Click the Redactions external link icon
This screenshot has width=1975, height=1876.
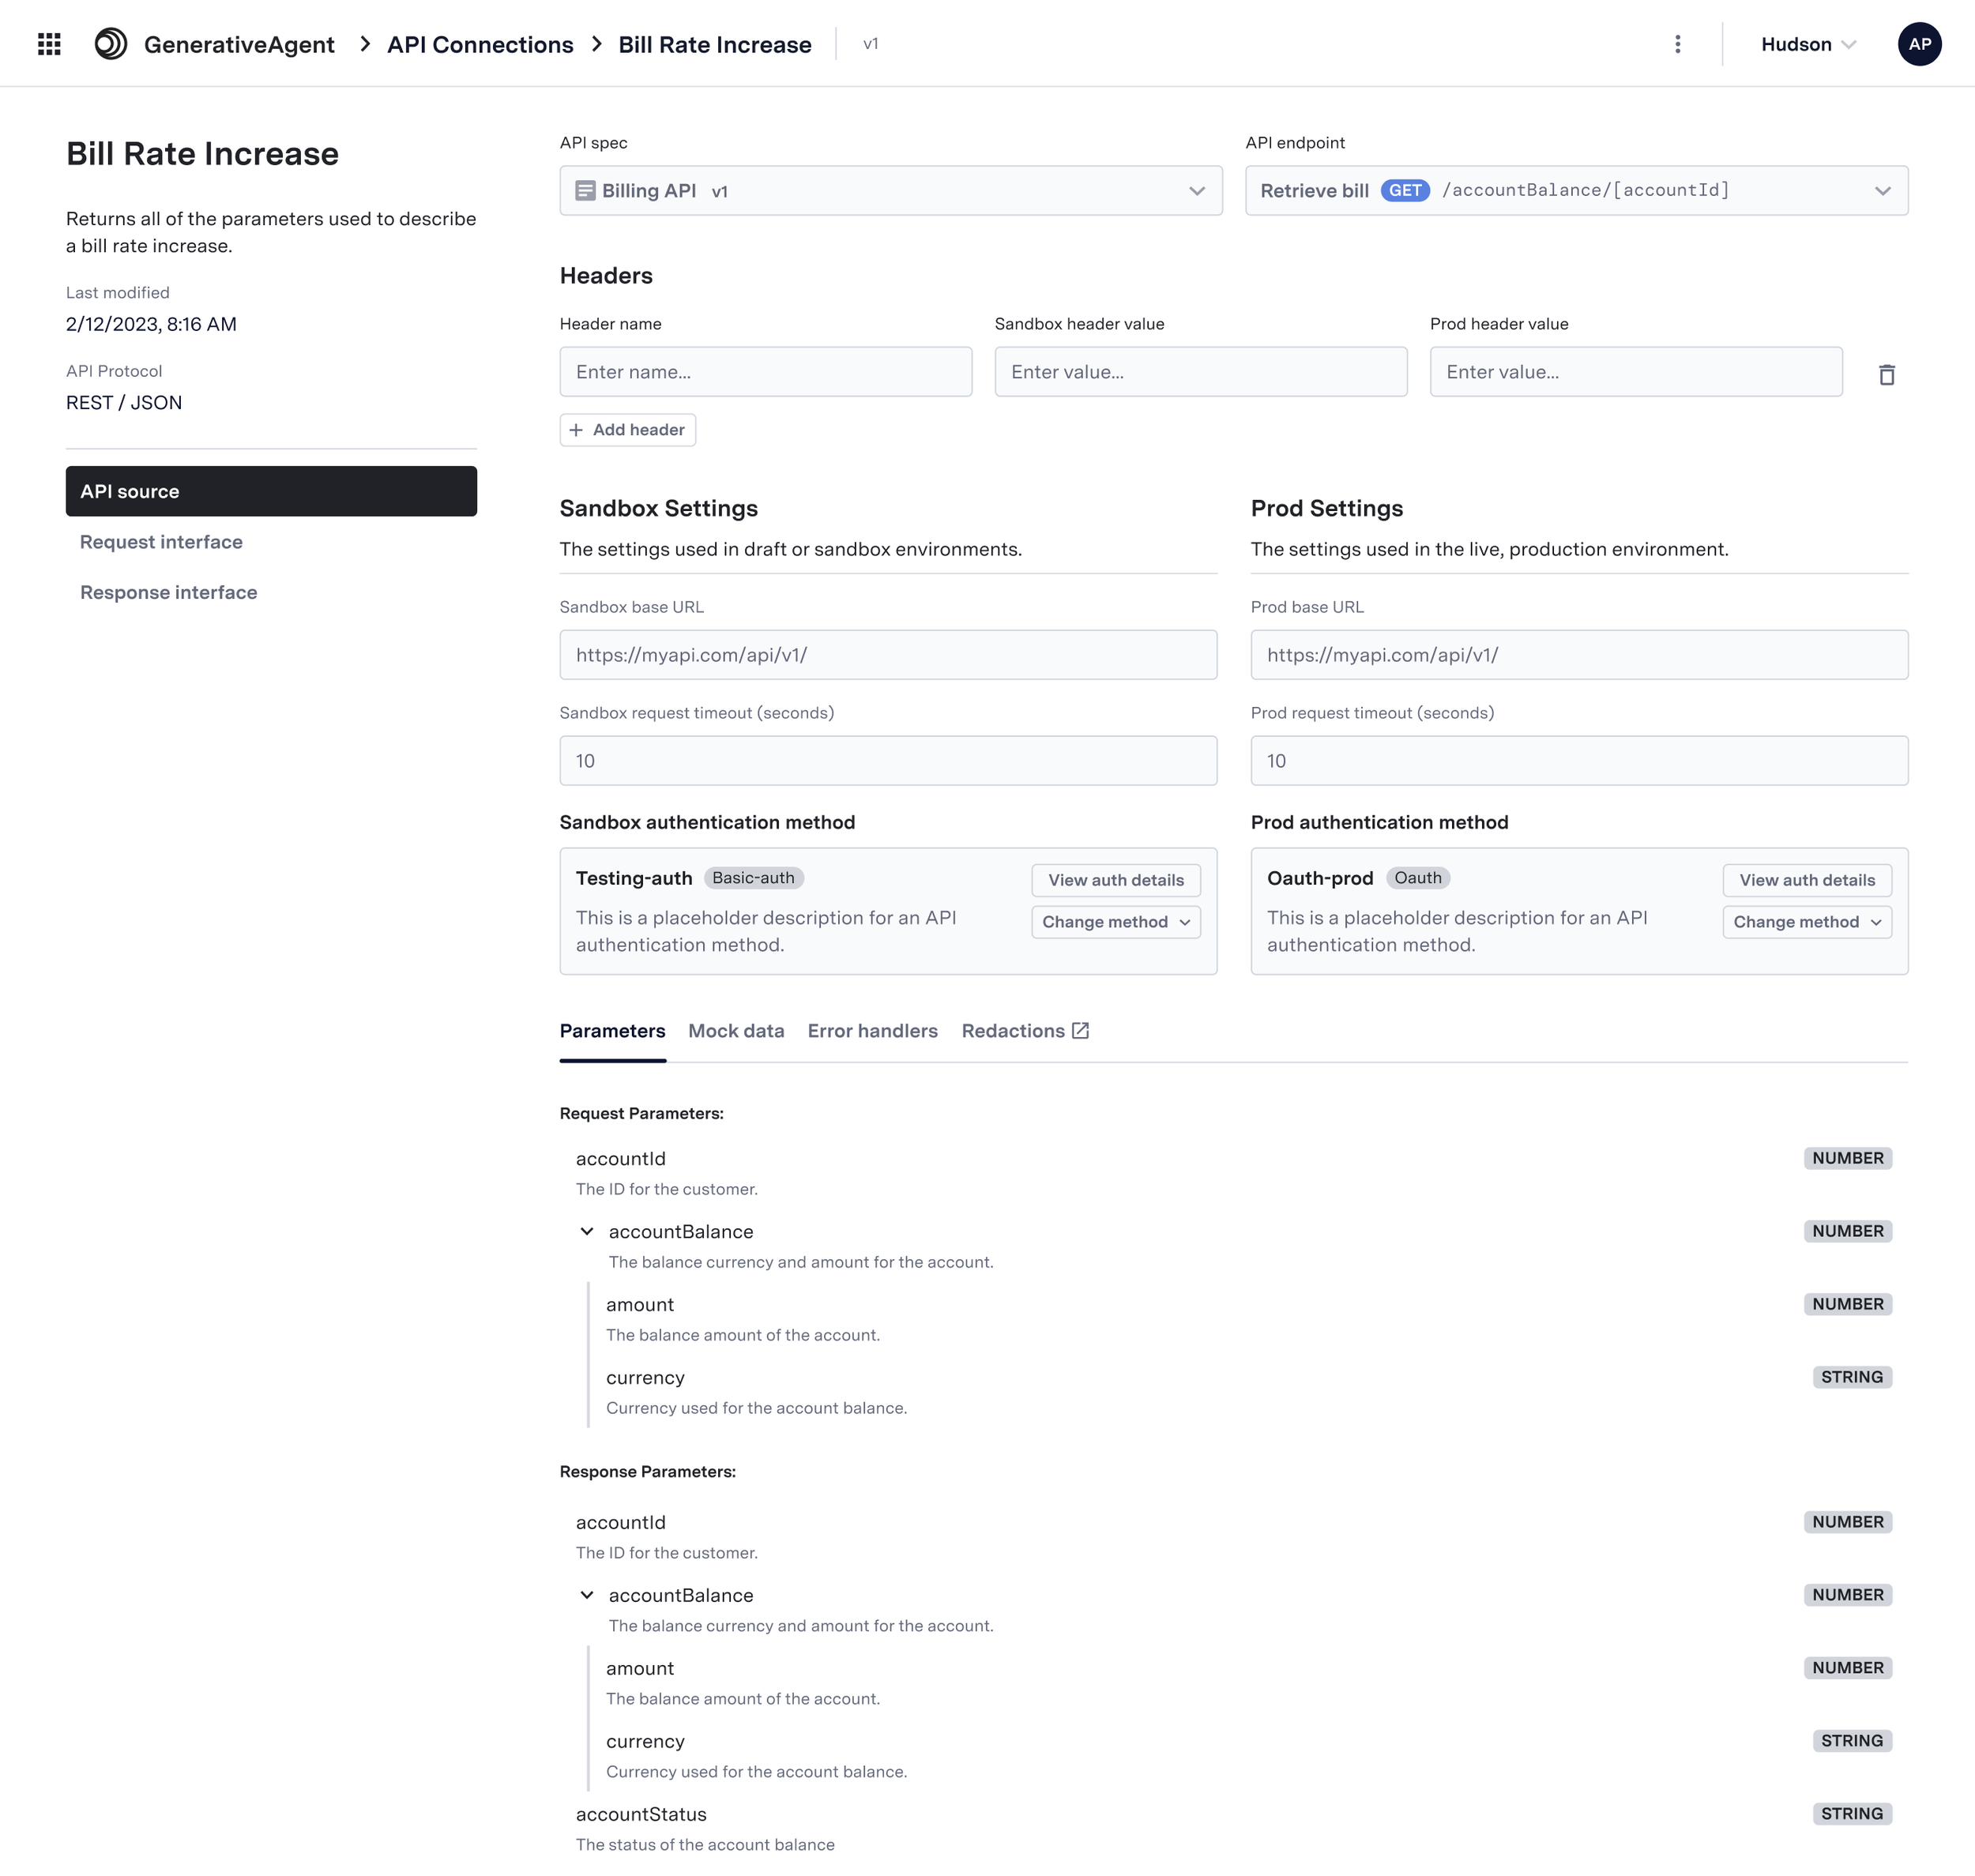(x=1080, y=1030)
